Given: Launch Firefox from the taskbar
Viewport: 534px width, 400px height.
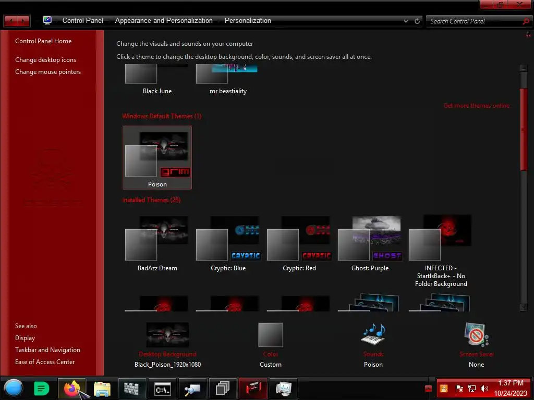Looking at the screenshot, I should 71,389.
